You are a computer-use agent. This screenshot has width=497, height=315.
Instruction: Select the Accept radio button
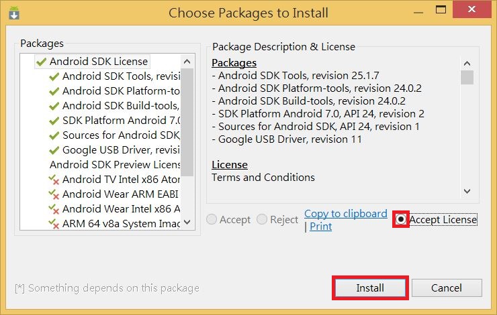pos(212,220)
